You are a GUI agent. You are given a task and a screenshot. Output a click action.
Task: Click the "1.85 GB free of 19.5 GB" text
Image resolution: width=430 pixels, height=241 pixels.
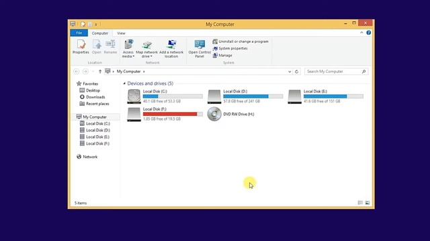[x=162, y=119]
